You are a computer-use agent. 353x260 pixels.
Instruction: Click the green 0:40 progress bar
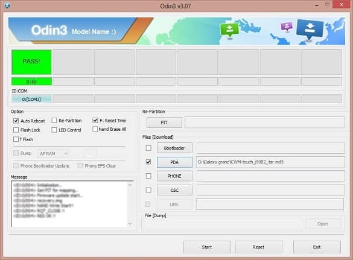pos(31,81)
